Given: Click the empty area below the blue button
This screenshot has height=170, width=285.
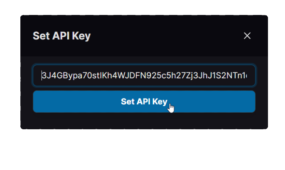Looking at the screenshot, I should [x=144, y=121].
